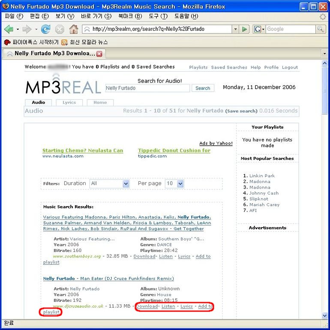Listen to the Man Eater remix
Screen dimensions: 330x330
click(x=168, y=306)
